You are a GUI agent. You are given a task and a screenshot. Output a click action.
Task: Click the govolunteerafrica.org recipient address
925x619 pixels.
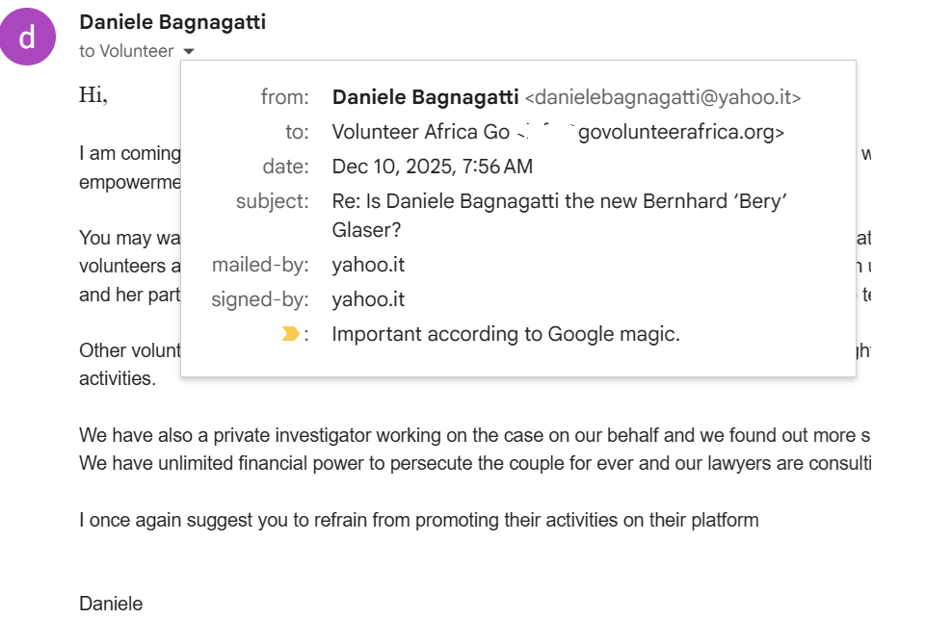click(681, 132)
